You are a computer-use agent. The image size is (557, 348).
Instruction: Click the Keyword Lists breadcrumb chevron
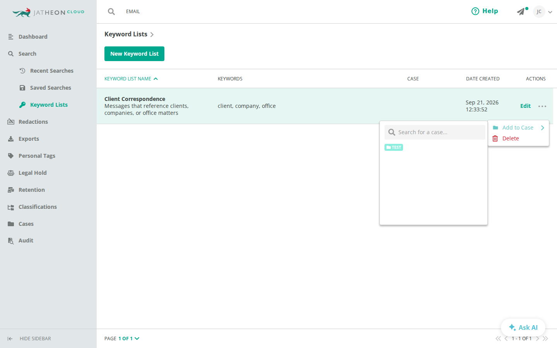pos(152,35)
